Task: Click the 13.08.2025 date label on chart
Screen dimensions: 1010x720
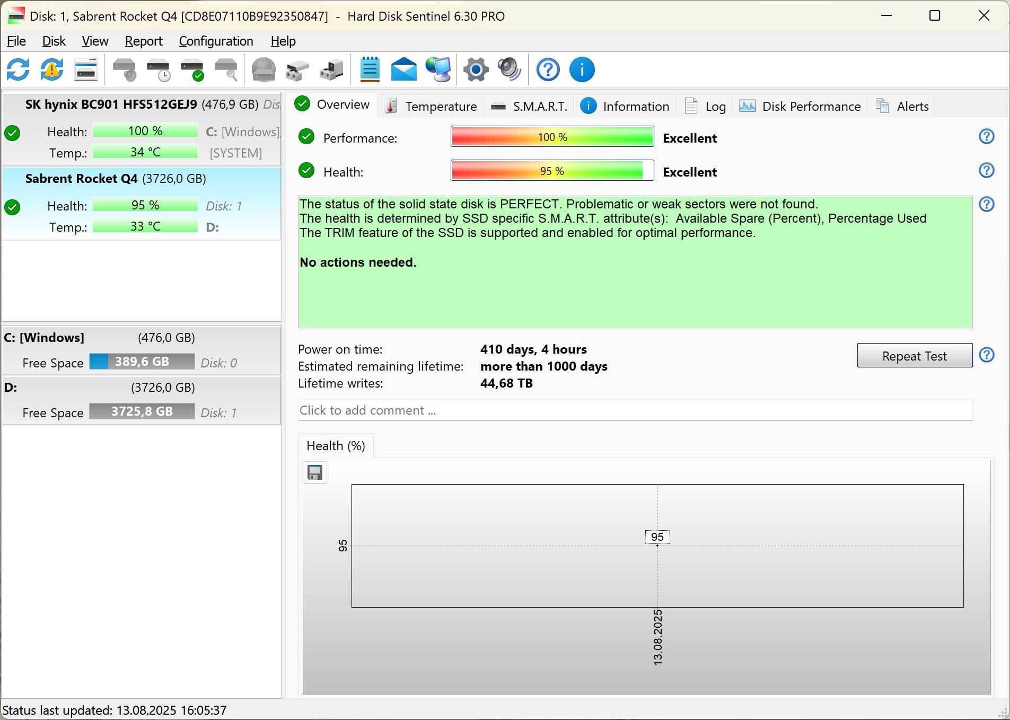Action: [658, 637]
